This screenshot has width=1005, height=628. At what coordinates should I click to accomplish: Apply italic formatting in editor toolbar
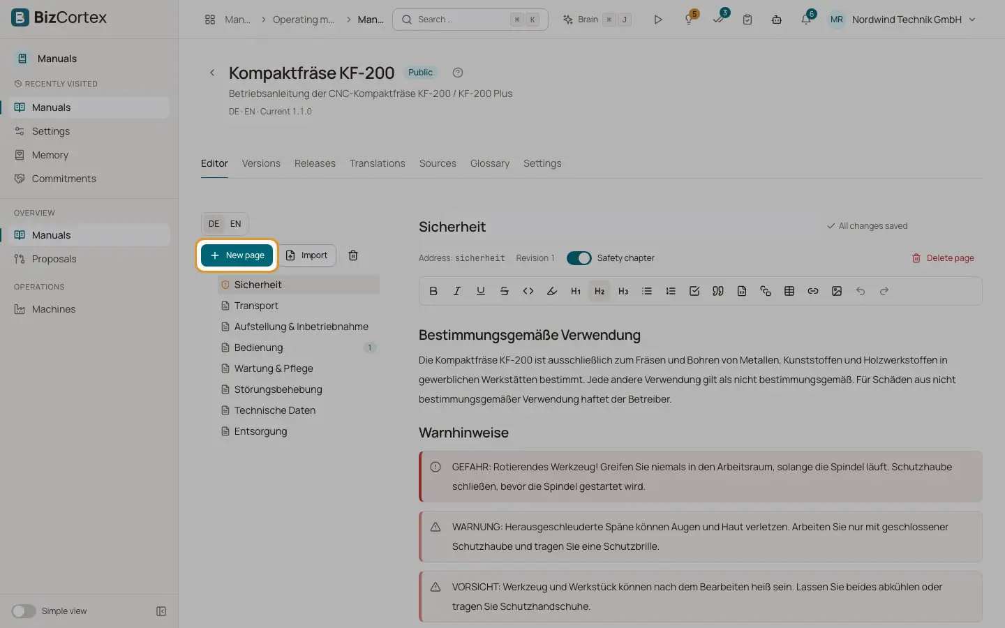tap(457, 291)
